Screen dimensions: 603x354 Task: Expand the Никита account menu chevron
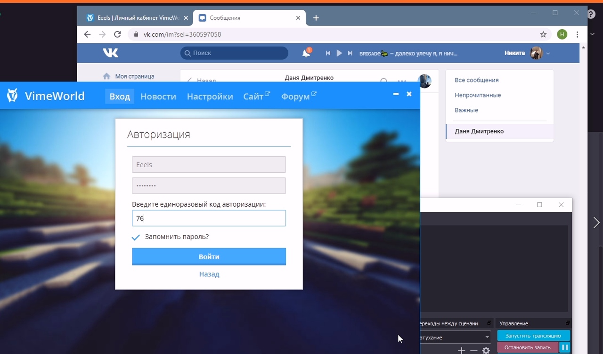click(548, 53)
